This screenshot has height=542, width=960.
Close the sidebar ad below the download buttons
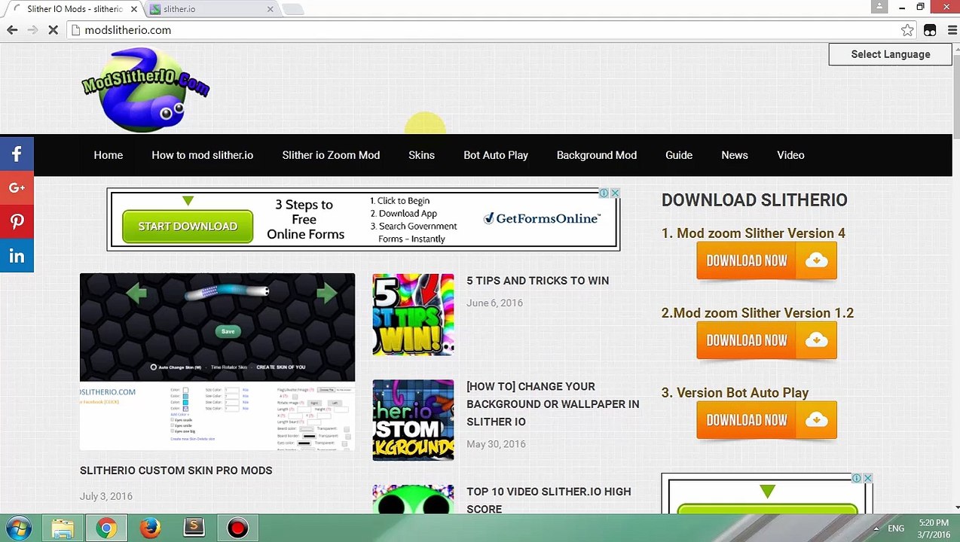[867, 478]
